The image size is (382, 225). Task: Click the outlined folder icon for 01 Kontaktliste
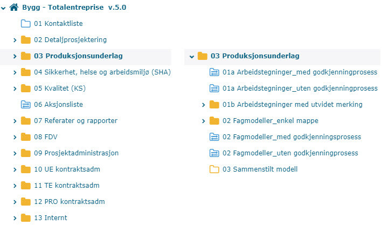pos(25,23)
